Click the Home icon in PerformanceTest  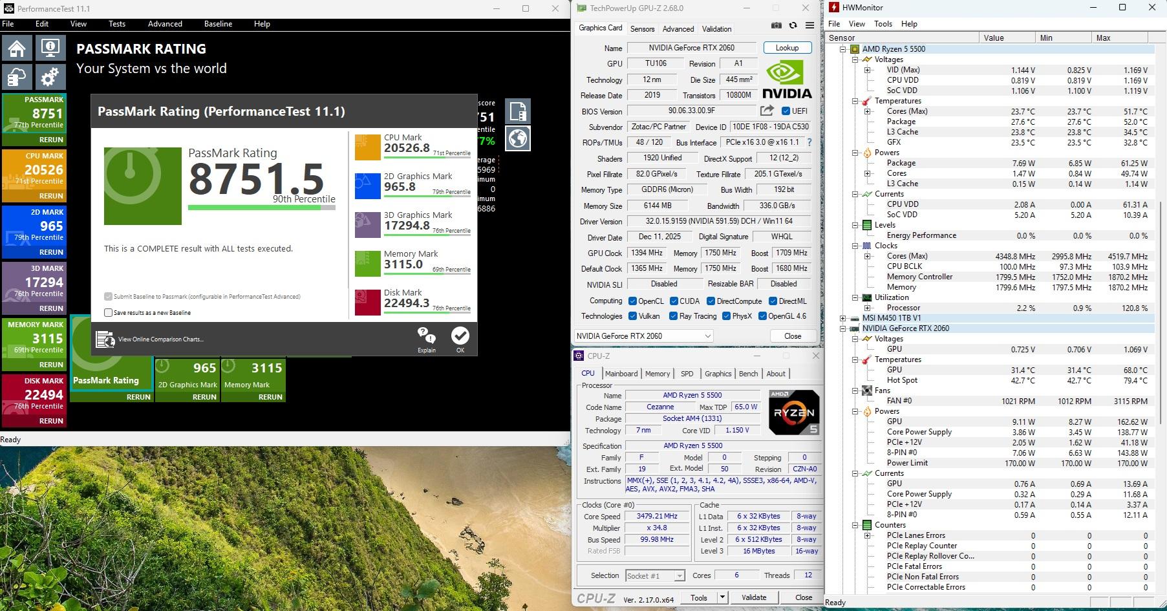(17, 48)
